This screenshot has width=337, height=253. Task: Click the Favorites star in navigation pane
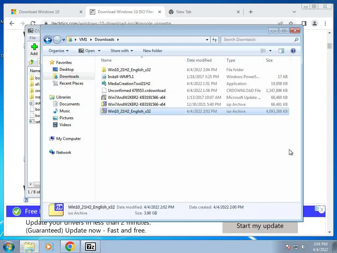click(52, 62)
